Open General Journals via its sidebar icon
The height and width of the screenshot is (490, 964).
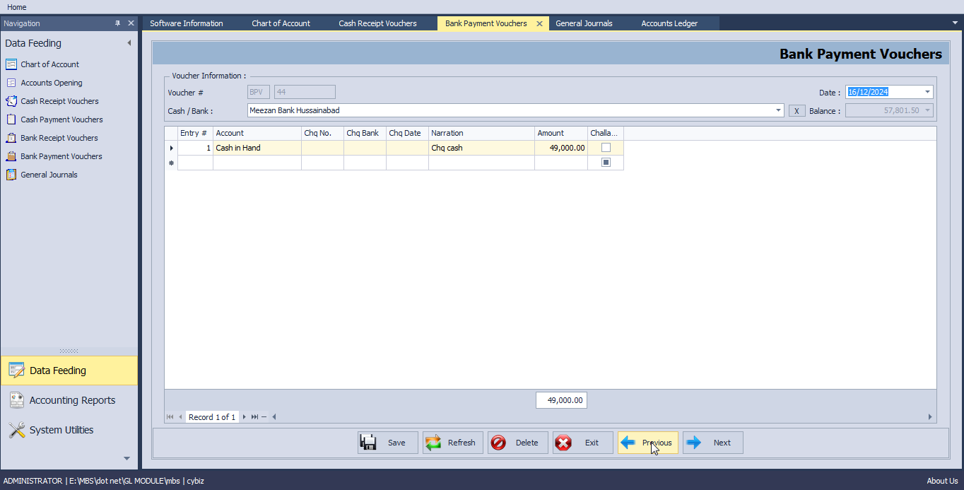[x=11, y=175]
